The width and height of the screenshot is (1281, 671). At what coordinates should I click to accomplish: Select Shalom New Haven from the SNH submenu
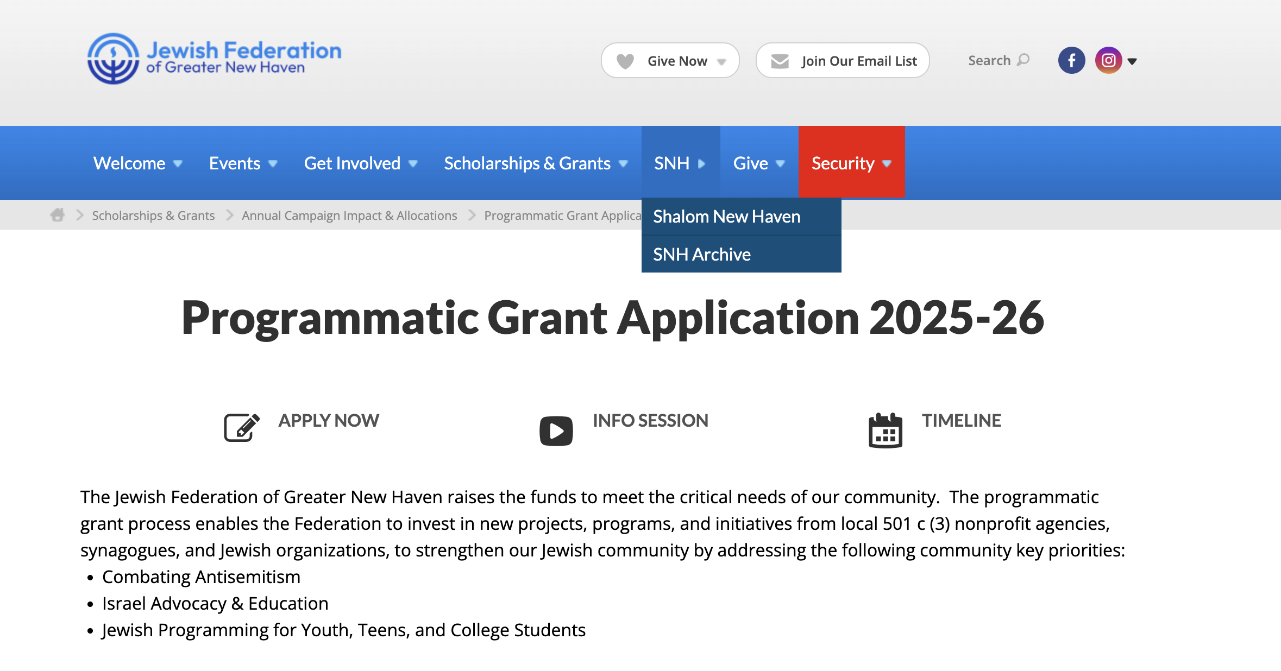(726, 217)
